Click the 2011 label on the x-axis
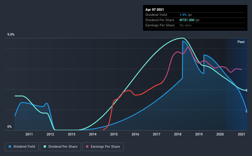252x156 pixels. pos(29,134)
